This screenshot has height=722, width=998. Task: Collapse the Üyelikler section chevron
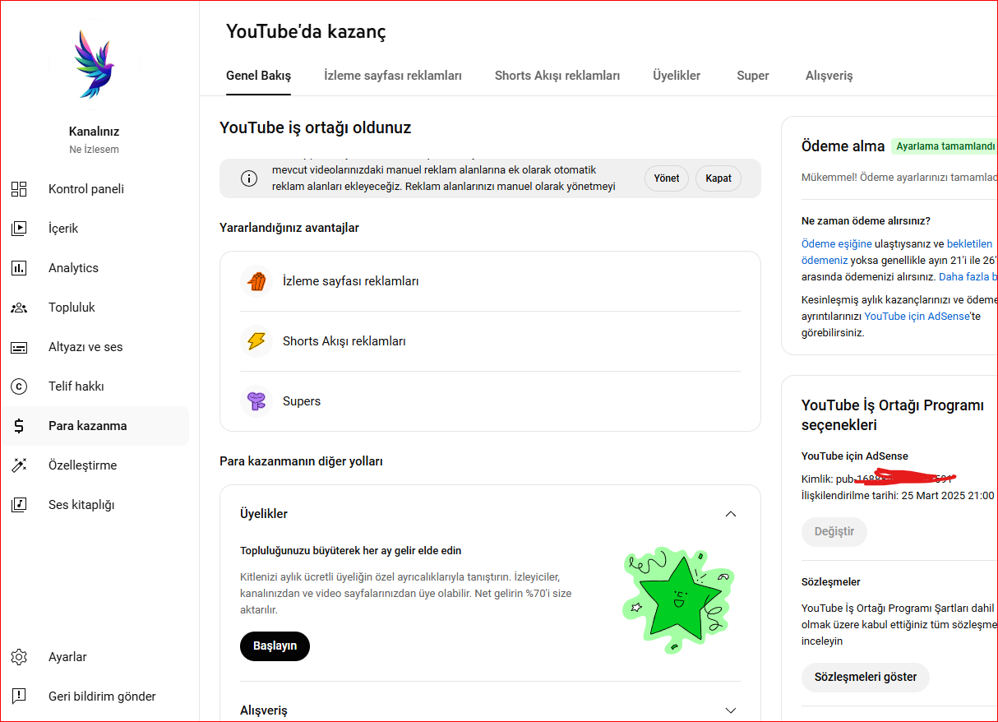coord(730,514)
